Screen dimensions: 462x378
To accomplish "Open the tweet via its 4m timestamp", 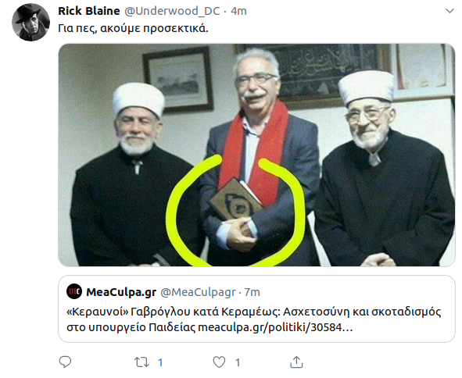I will 238,11.
